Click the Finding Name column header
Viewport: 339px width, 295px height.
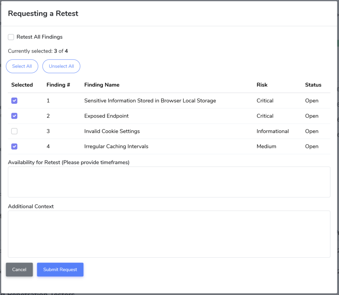[x=102, y=85]
